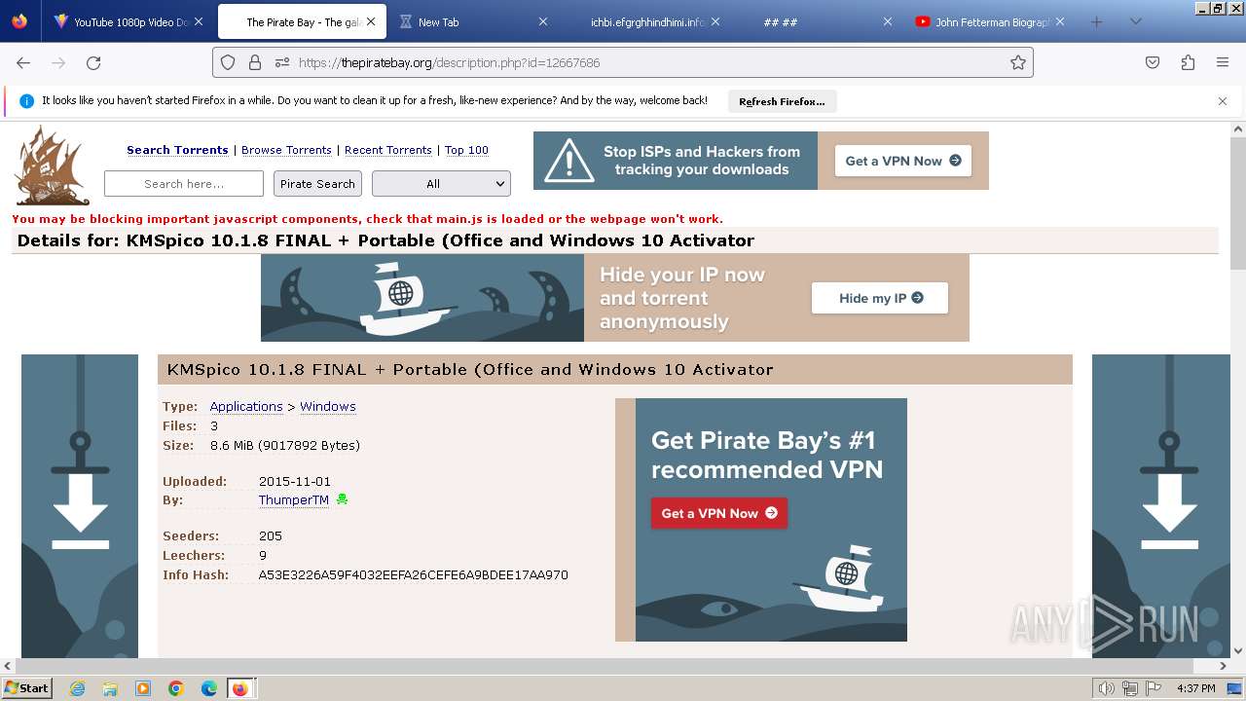The image size is (1246, 701).
Task: Click the padlock site security icon
Action: pyautogui.click(x=255, y=62)
